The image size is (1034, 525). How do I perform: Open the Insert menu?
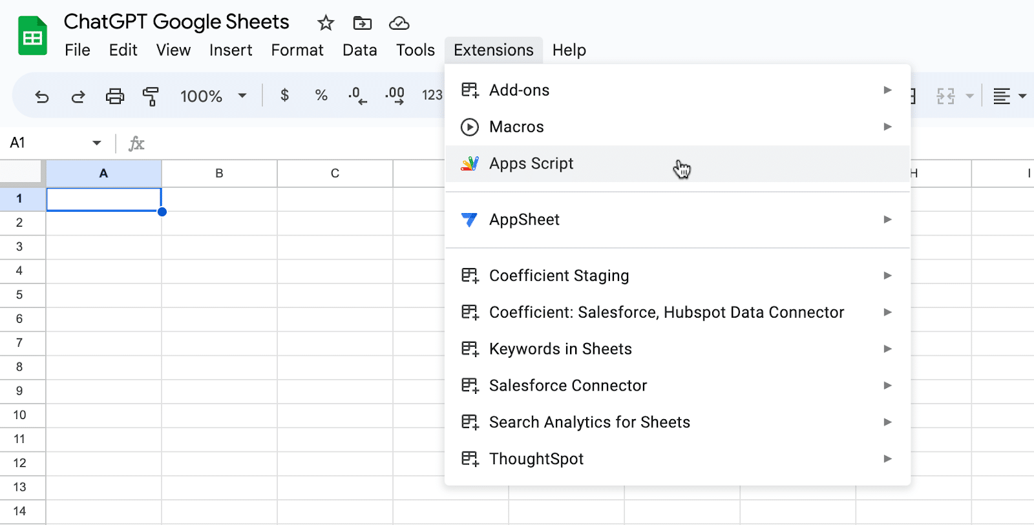231,50
